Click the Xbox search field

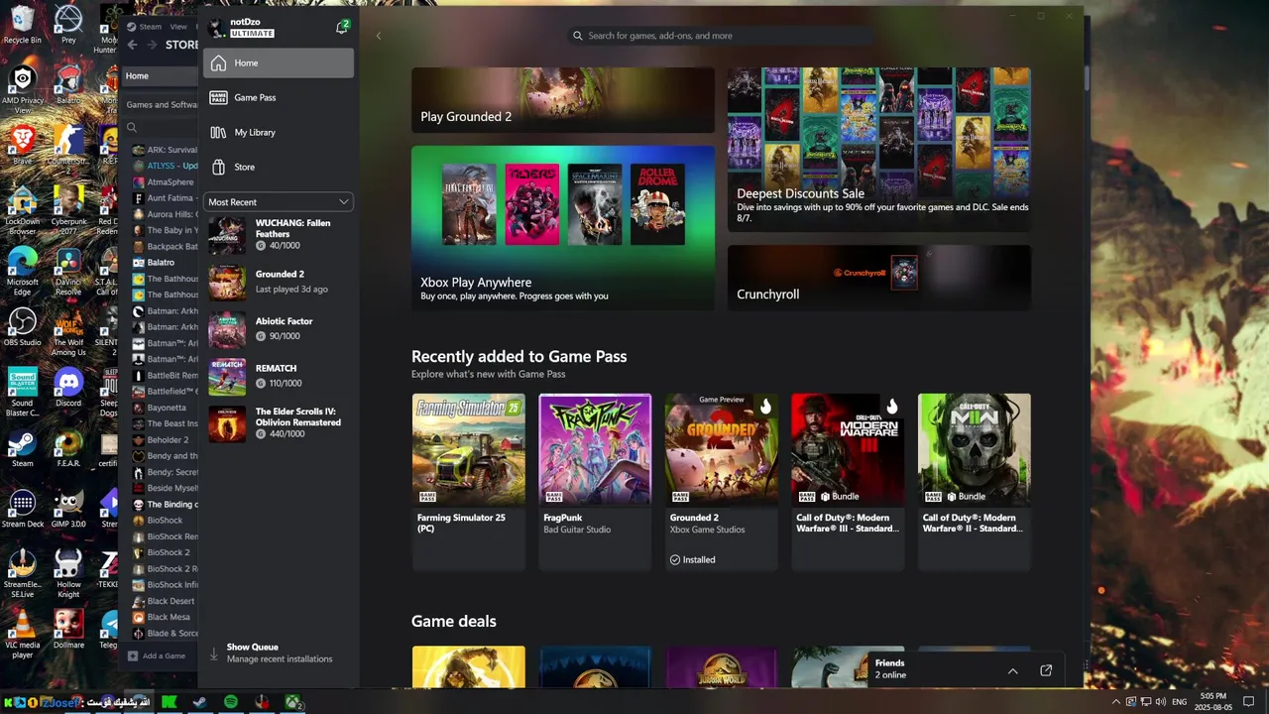[721, 36]
